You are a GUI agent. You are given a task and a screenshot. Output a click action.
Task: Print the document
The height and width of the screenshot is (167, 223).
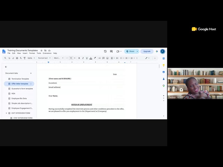[17, 58]
